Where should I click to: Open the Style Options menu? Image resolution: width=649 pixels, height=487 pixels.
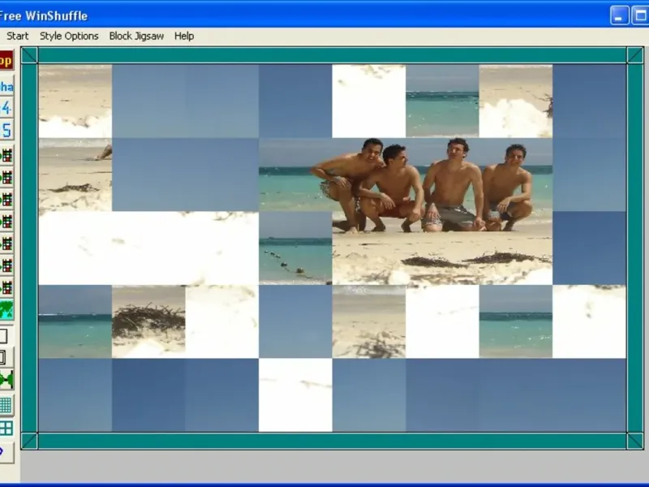69,37
